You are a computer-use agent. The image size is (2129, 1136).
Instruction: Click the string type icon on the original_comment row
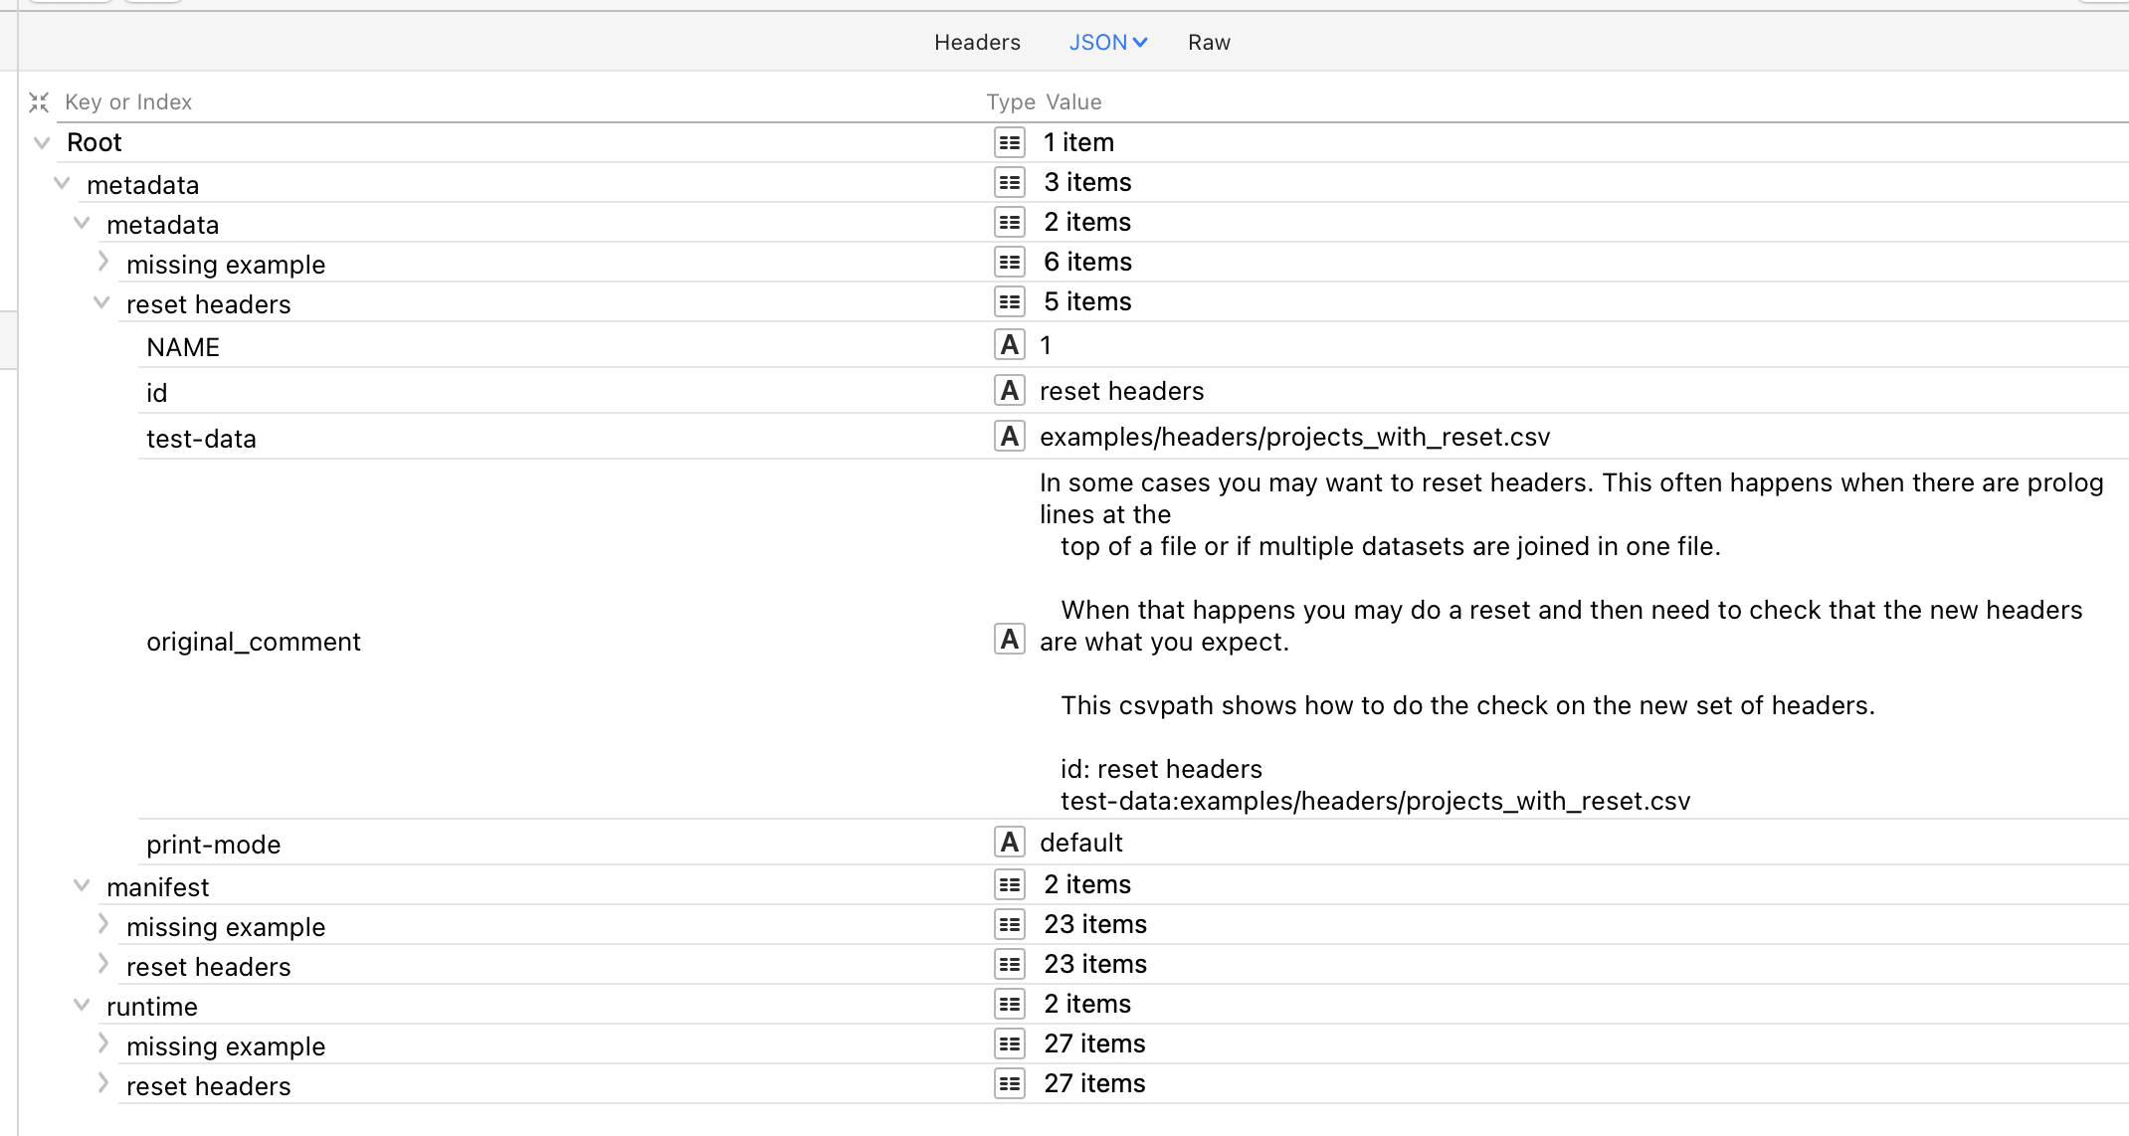(1009, 640)
